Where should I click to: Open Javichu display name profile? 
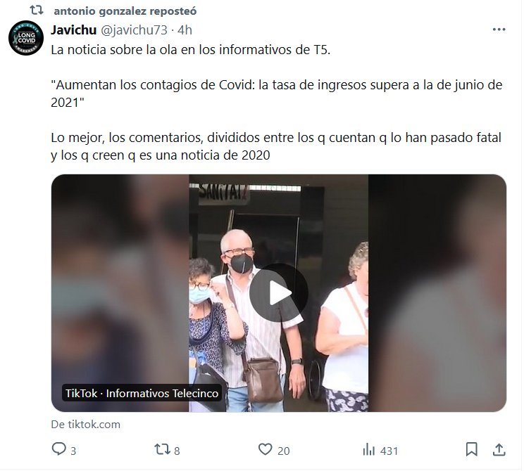[x=73, y=30]
